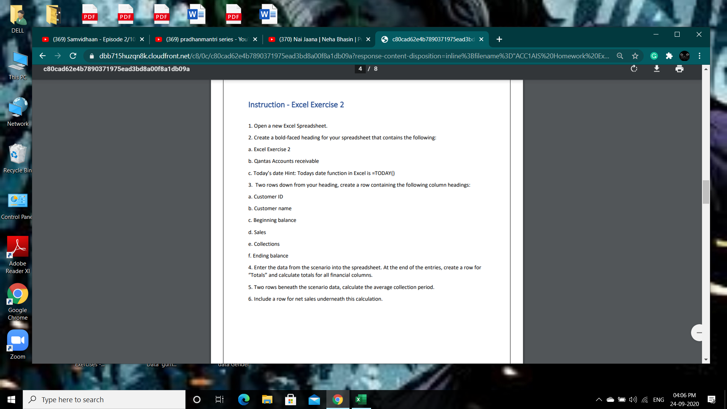This screenshot has height=409, width=727.
Task: Launch Excel from the taskbar
Action: click(x=360, y=399)
